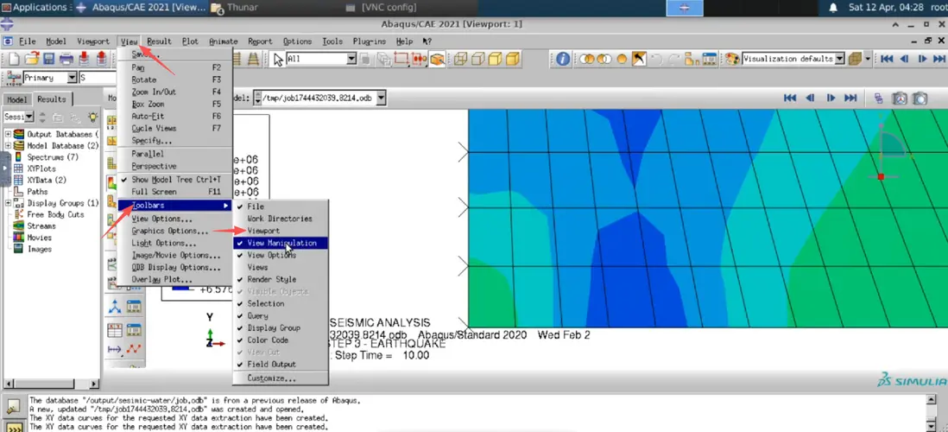Toggle the View Manipulation toolbar checkbox
The width and height of the screenshot is (948, 432).
[x=281, y=244]
